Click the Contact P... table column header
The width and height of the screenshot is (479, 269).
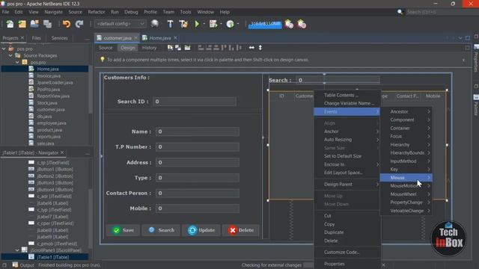[407, 96]
